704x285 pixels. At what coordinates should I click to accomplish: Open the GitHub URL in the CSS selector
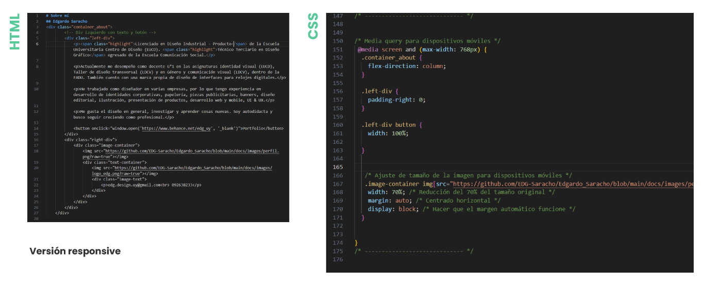click(573, 183)
